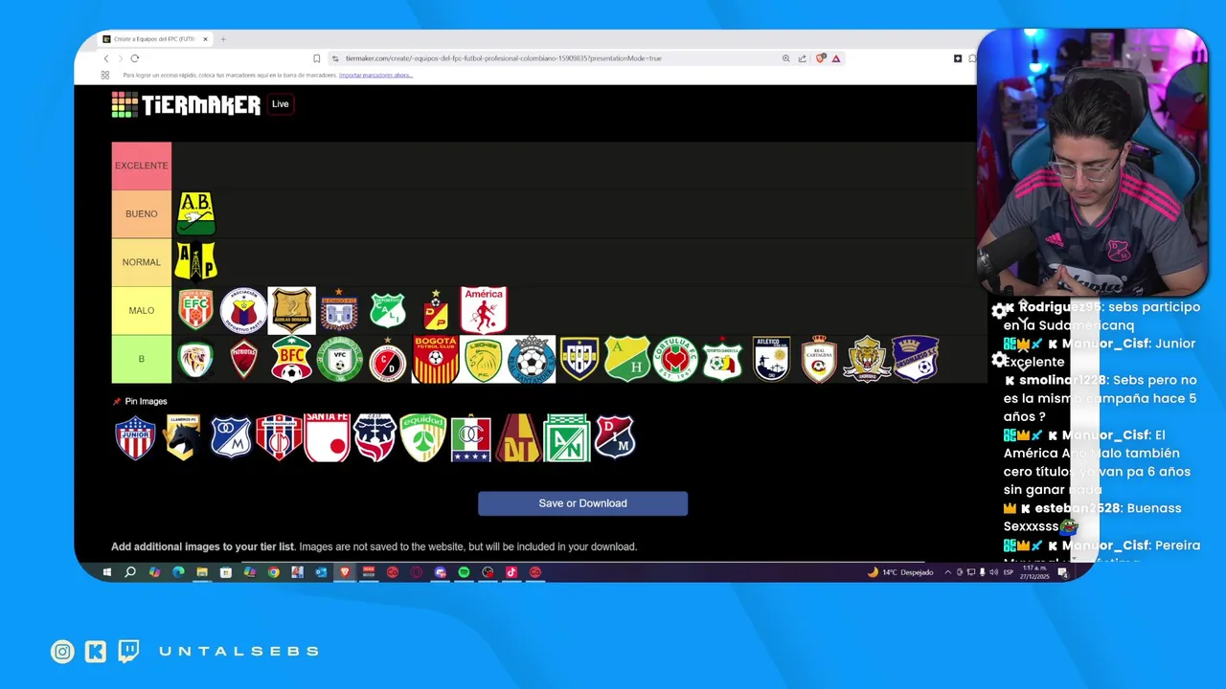Image resolution: width=1226 pixels, height=689 pixels.
Task: Pick the Envigado EFC crest in MALO row
Action: pyautogui.click(x=195, y=310)
